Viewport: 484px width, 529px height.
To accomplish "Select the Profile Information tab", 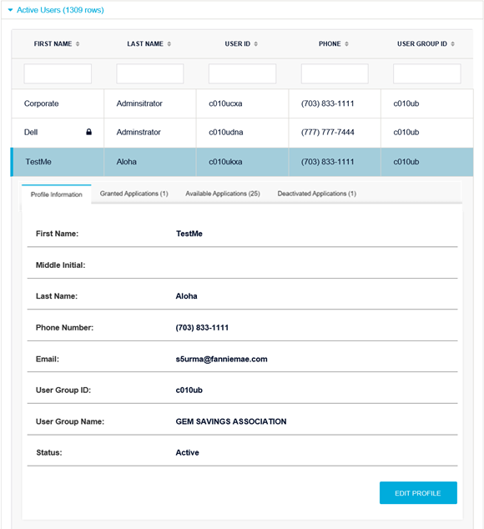I will 57,194.
